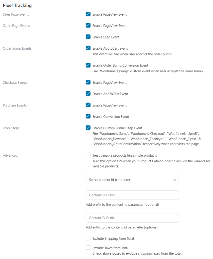The width and height of the screenshot is (213, 259).
Task: Enable Treat variable products like simple products
Action: point(88,155)
